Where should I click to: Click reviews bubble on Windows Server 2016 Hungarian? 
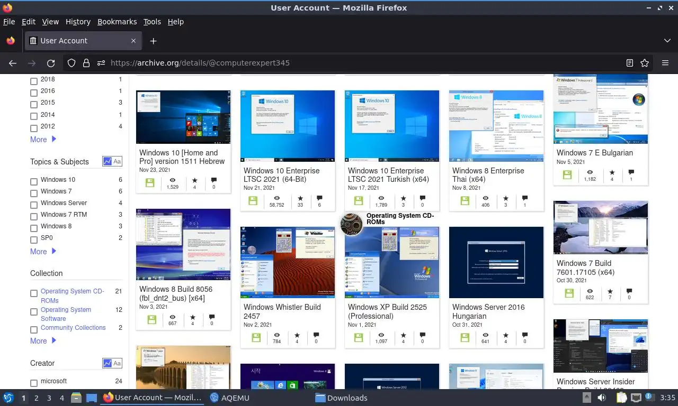tap(525, 335)
